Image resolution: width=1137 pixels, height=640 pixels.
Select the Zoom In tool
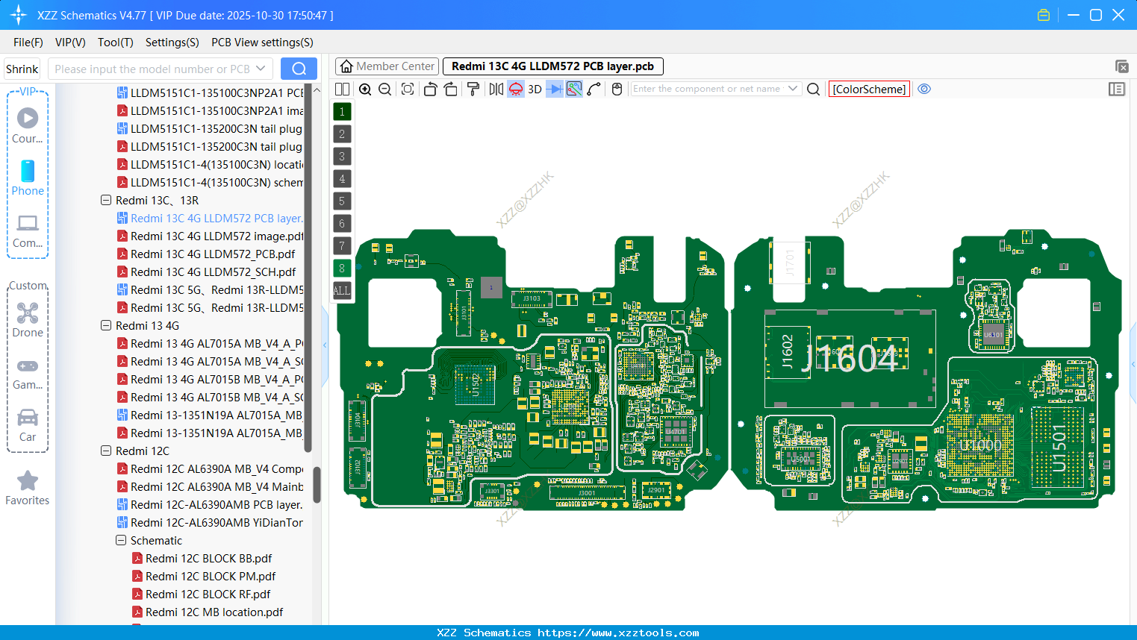pos(365,89)
